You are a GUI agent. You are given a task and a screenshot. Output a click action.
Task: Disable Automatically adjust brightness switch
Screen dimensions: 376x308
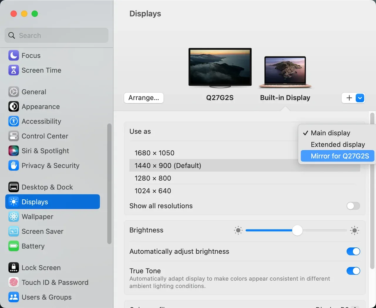[x=353, y=252]
